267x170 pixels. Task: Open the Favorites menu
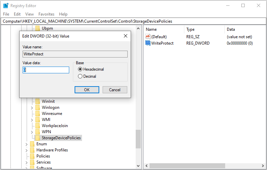[46, 14]
